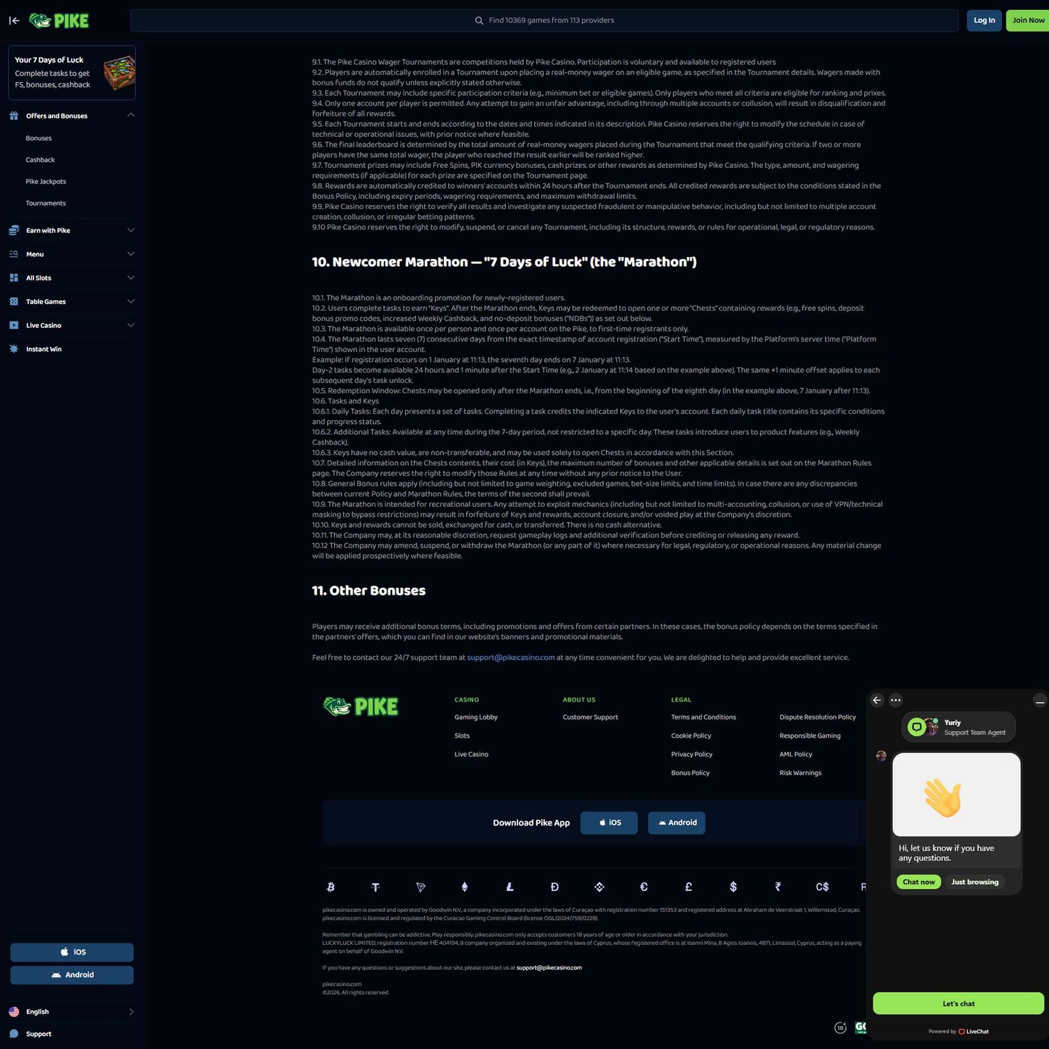Open the AML Policy footer link
1049x1049 pixels.
[796, 755]
